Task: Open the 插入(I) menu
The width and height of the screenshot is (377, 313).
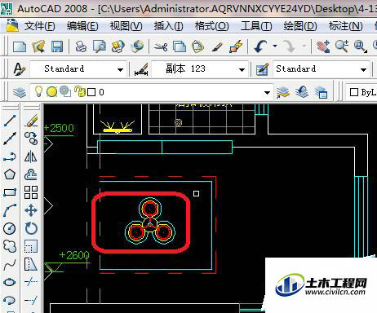Action: pos(169,26)
